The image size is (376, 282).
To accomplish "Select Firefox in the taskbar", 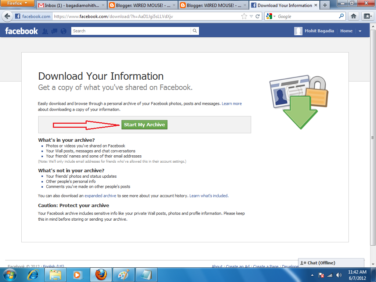I will pyautogui.click(x=101, y=275).
